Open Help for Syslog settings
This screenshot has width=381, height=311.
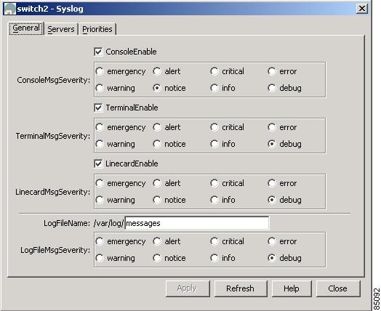pyautogui.click(x=292, y=288)
